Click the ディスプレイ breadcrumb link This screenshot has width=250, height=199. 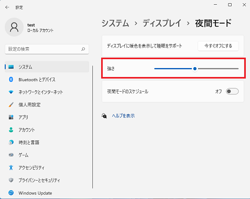(x=162, y=23)
